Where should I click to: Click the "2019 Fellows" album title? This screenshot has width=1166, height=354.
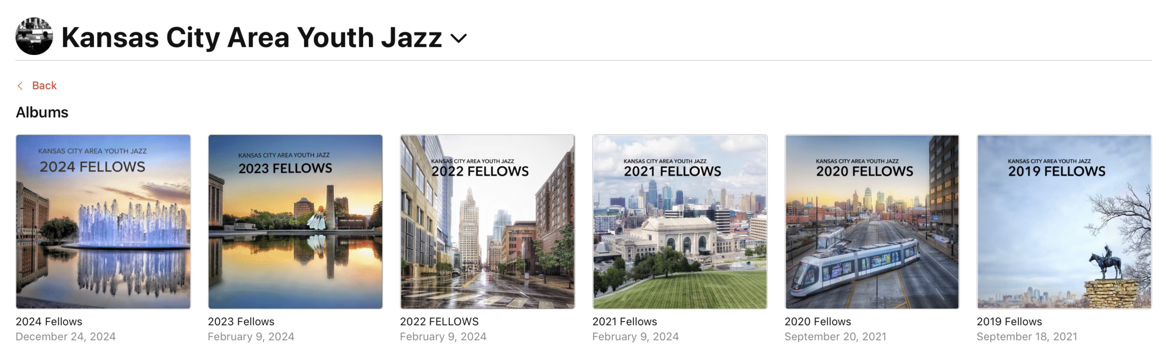1009,321
